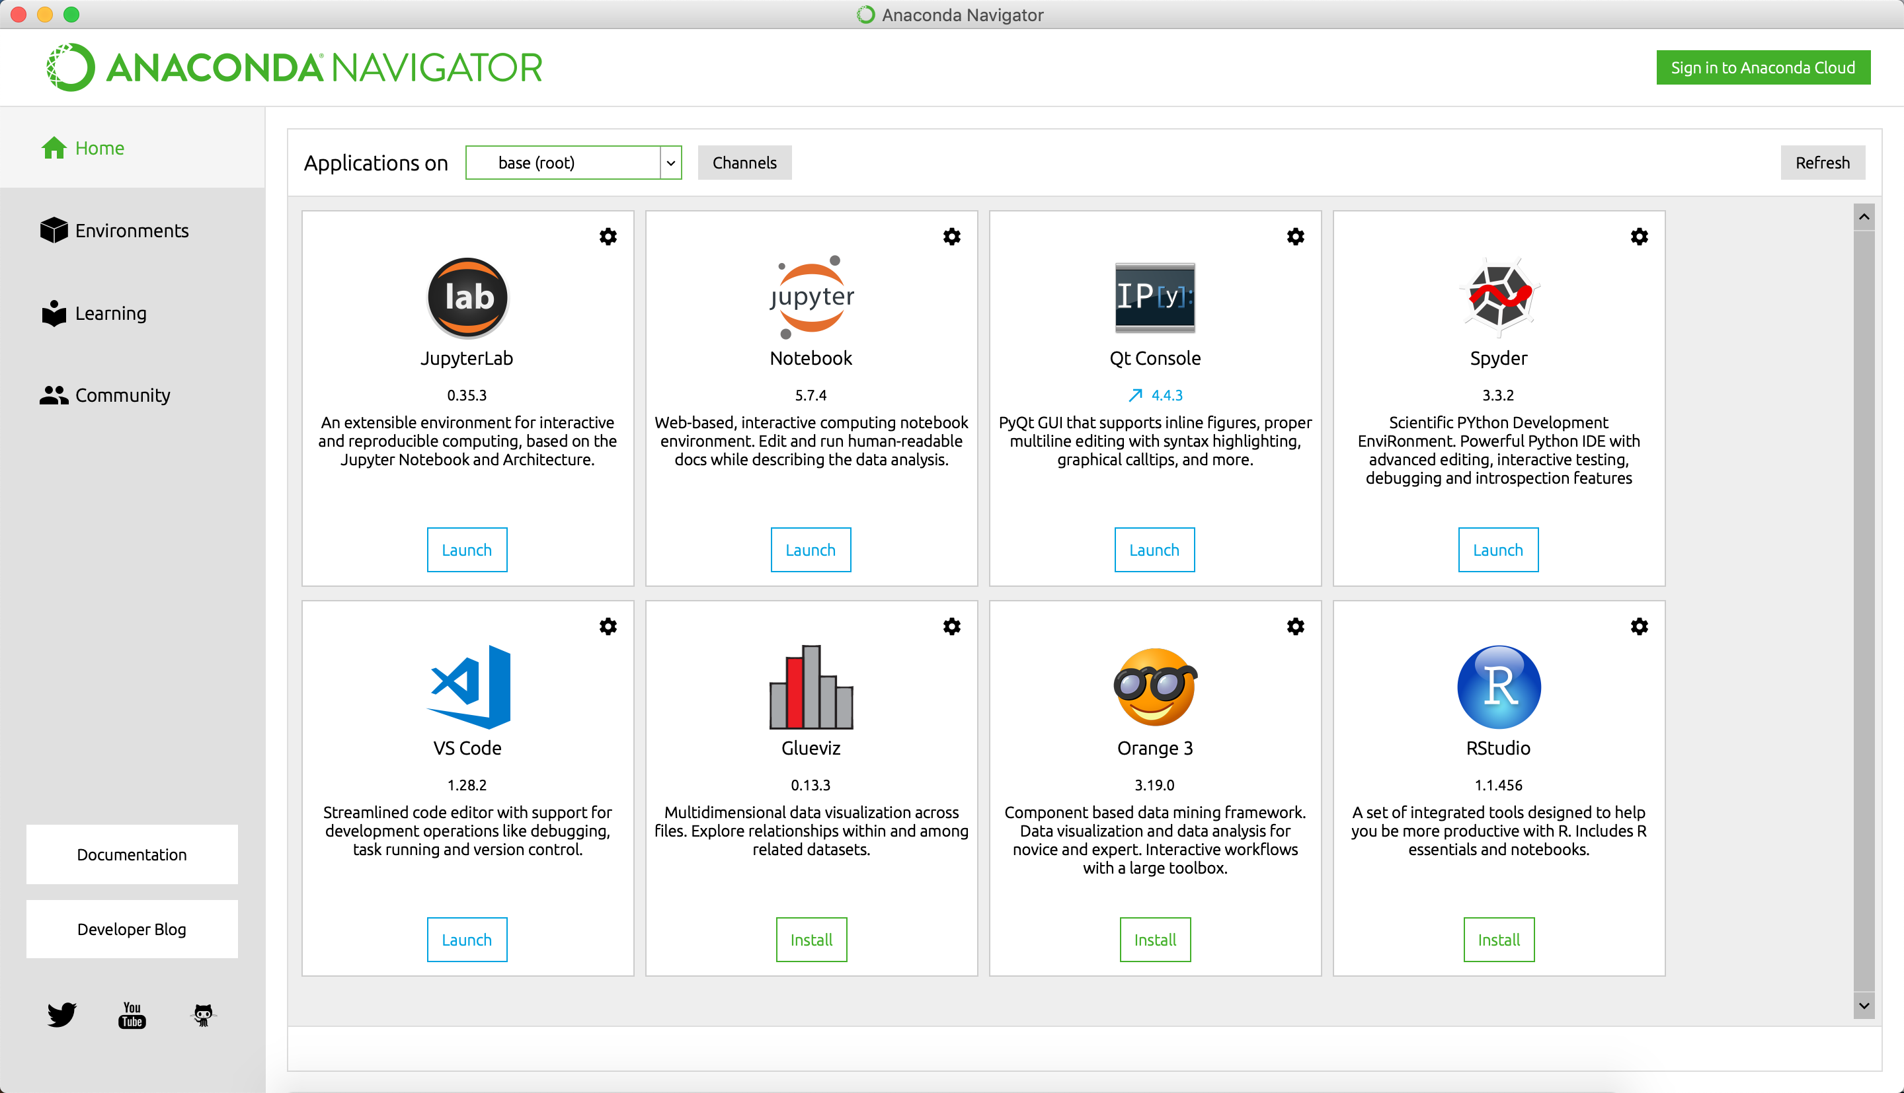Viewport: 1904px width, 1093px height.
Task: Open Notebook gear dropdown menu
Action: pos(951,237)
